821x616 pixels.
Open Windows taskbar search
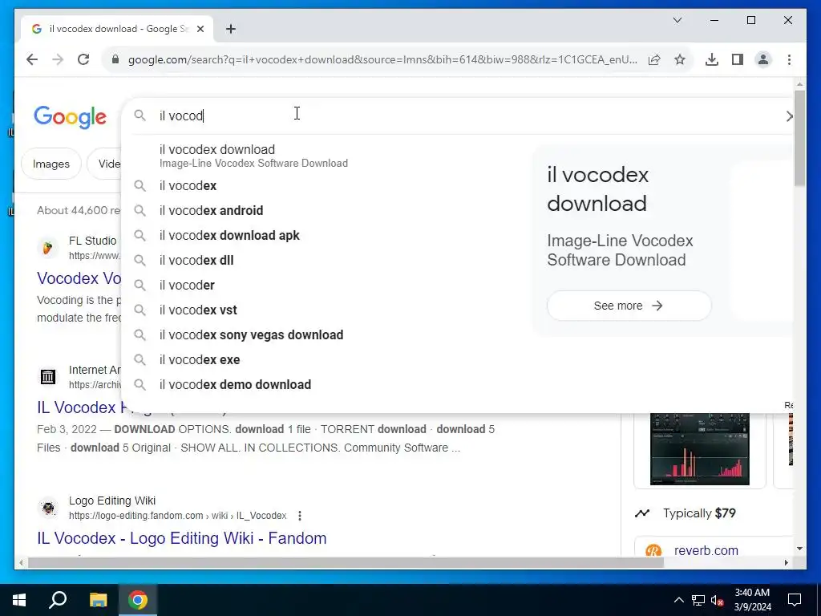click(58, 600)
